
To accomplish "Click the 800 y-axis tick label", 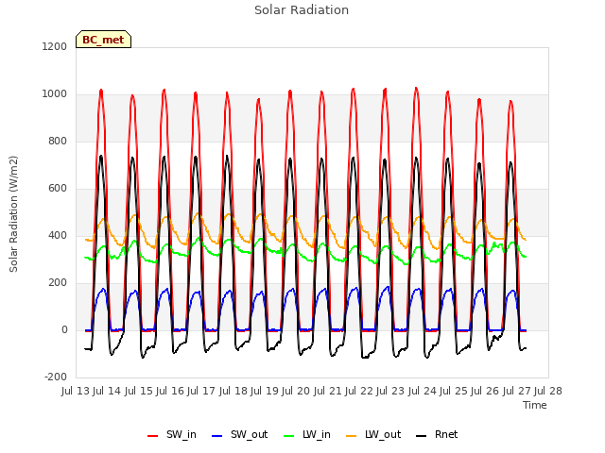I will tap(58, 141).
